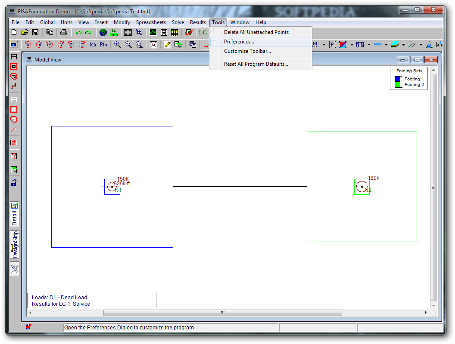This screenshot has height=344, width=455.
Task: Click the top red square footing draw icon
Action: (x=14, y=66)
